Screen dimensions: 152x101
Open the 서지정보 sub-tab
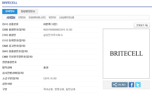pos(11,17)
